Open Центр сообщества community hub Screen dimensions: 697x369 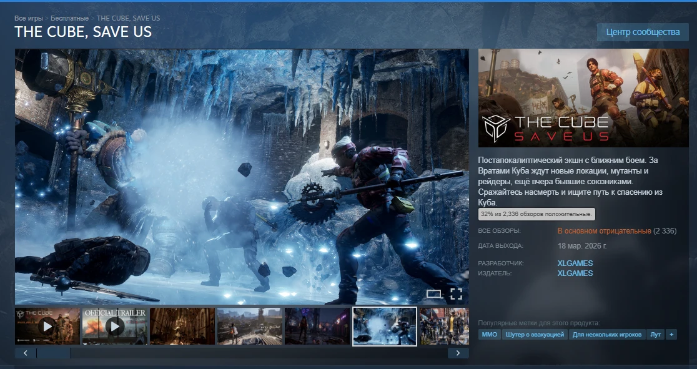pyautogui.click(x=643, y=32)
